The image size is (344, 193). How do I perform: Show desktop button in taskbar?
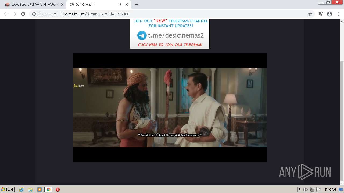click(x=341, y=190)
